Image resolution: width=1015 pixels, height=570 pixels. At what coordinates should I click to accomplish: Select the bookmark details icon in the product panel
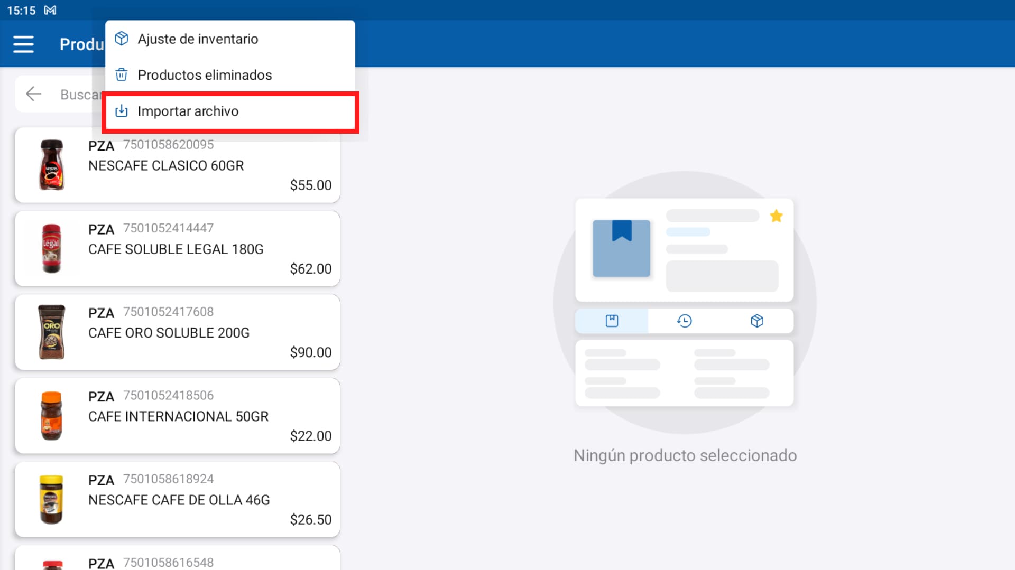tap(612, 320)
